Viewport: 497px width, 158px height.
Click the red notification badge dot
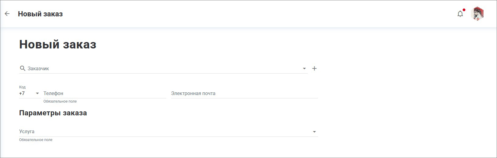(464, 10)
